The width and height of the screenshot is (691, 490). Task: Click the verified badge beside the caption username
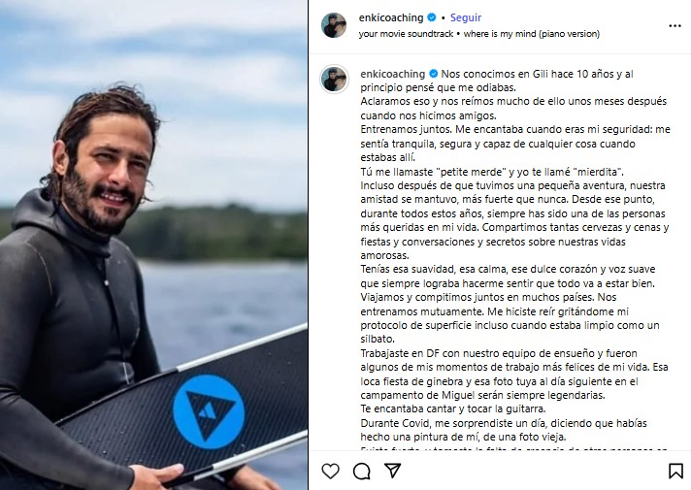434,74
